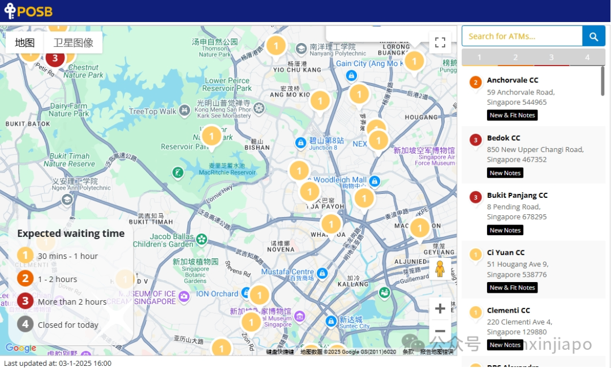The height and width of the screenshot is (368, 611).
Task: Select the Street View pegman icon
Action: [440, 269]
